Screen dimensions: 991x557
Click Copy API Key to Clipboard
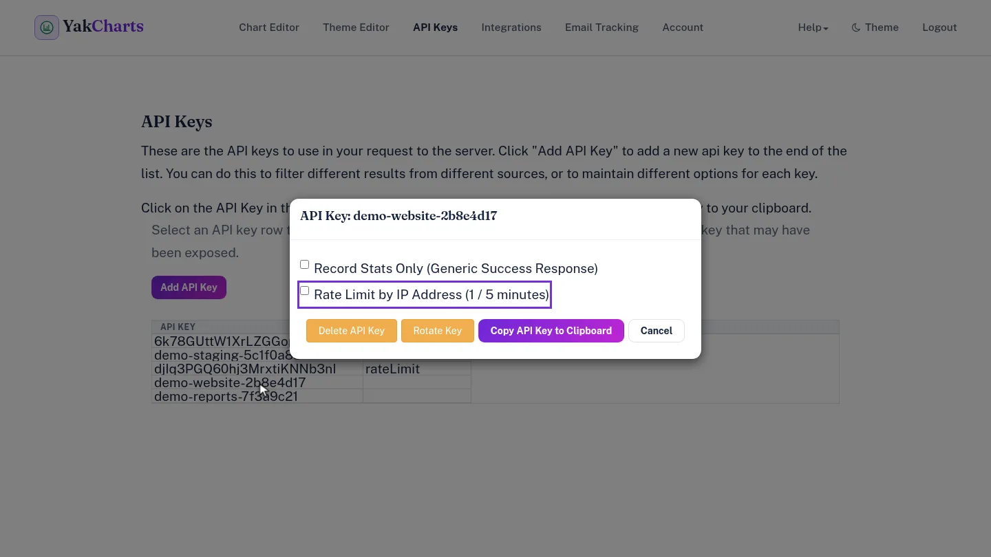click(x=551, y=331)
